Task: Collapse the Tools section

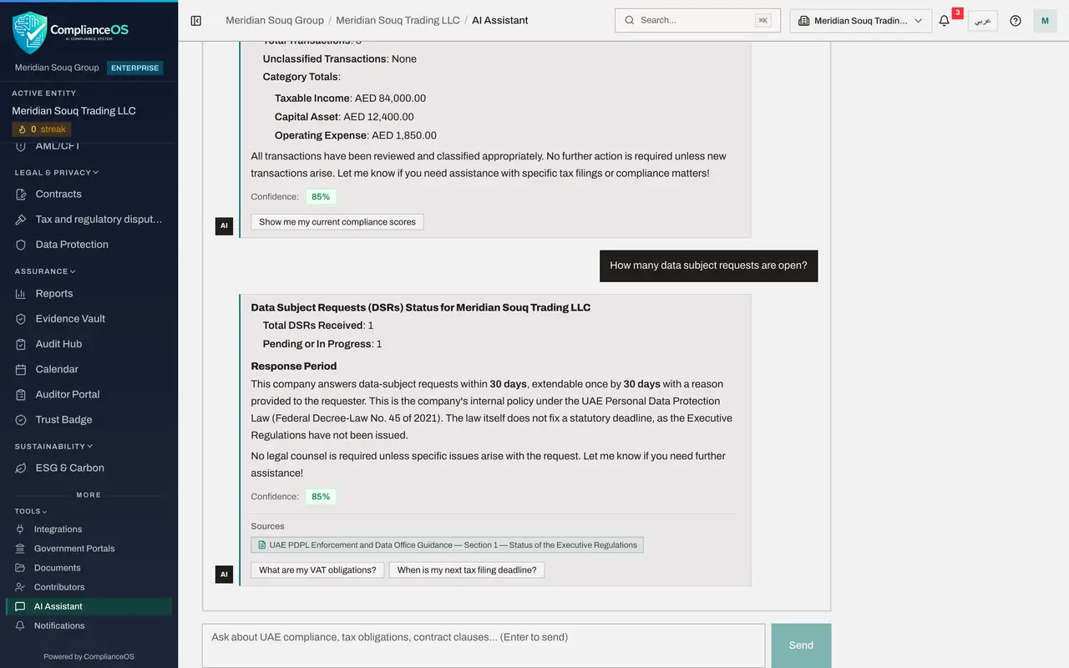Action: [x=31, y=511]
